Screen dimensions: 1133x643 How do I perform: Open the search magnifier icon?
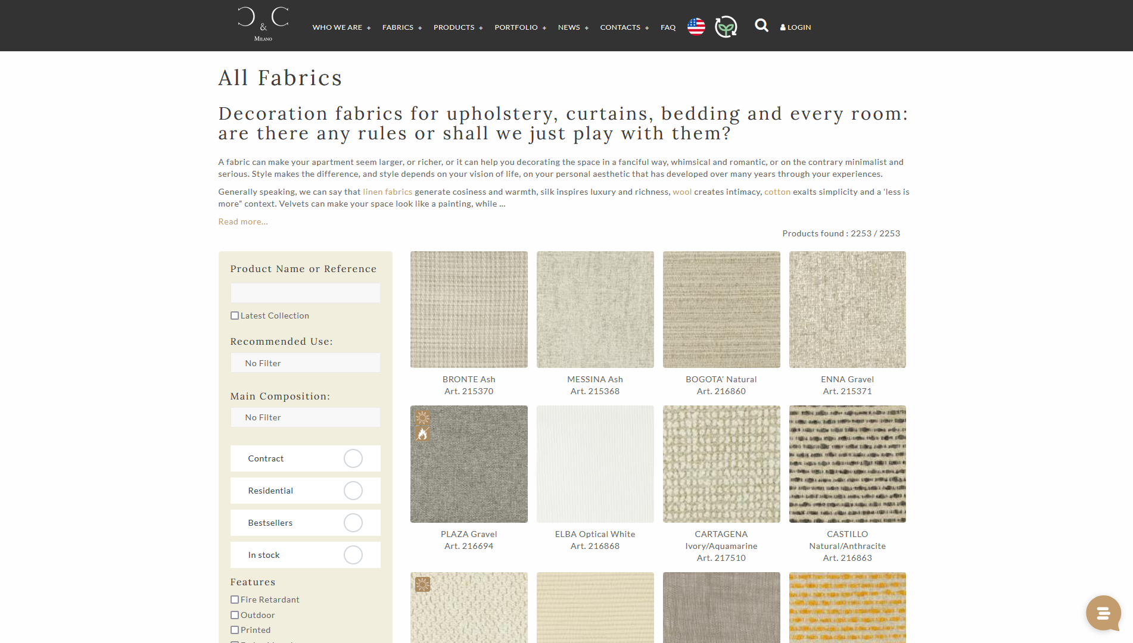coord(761,26)
